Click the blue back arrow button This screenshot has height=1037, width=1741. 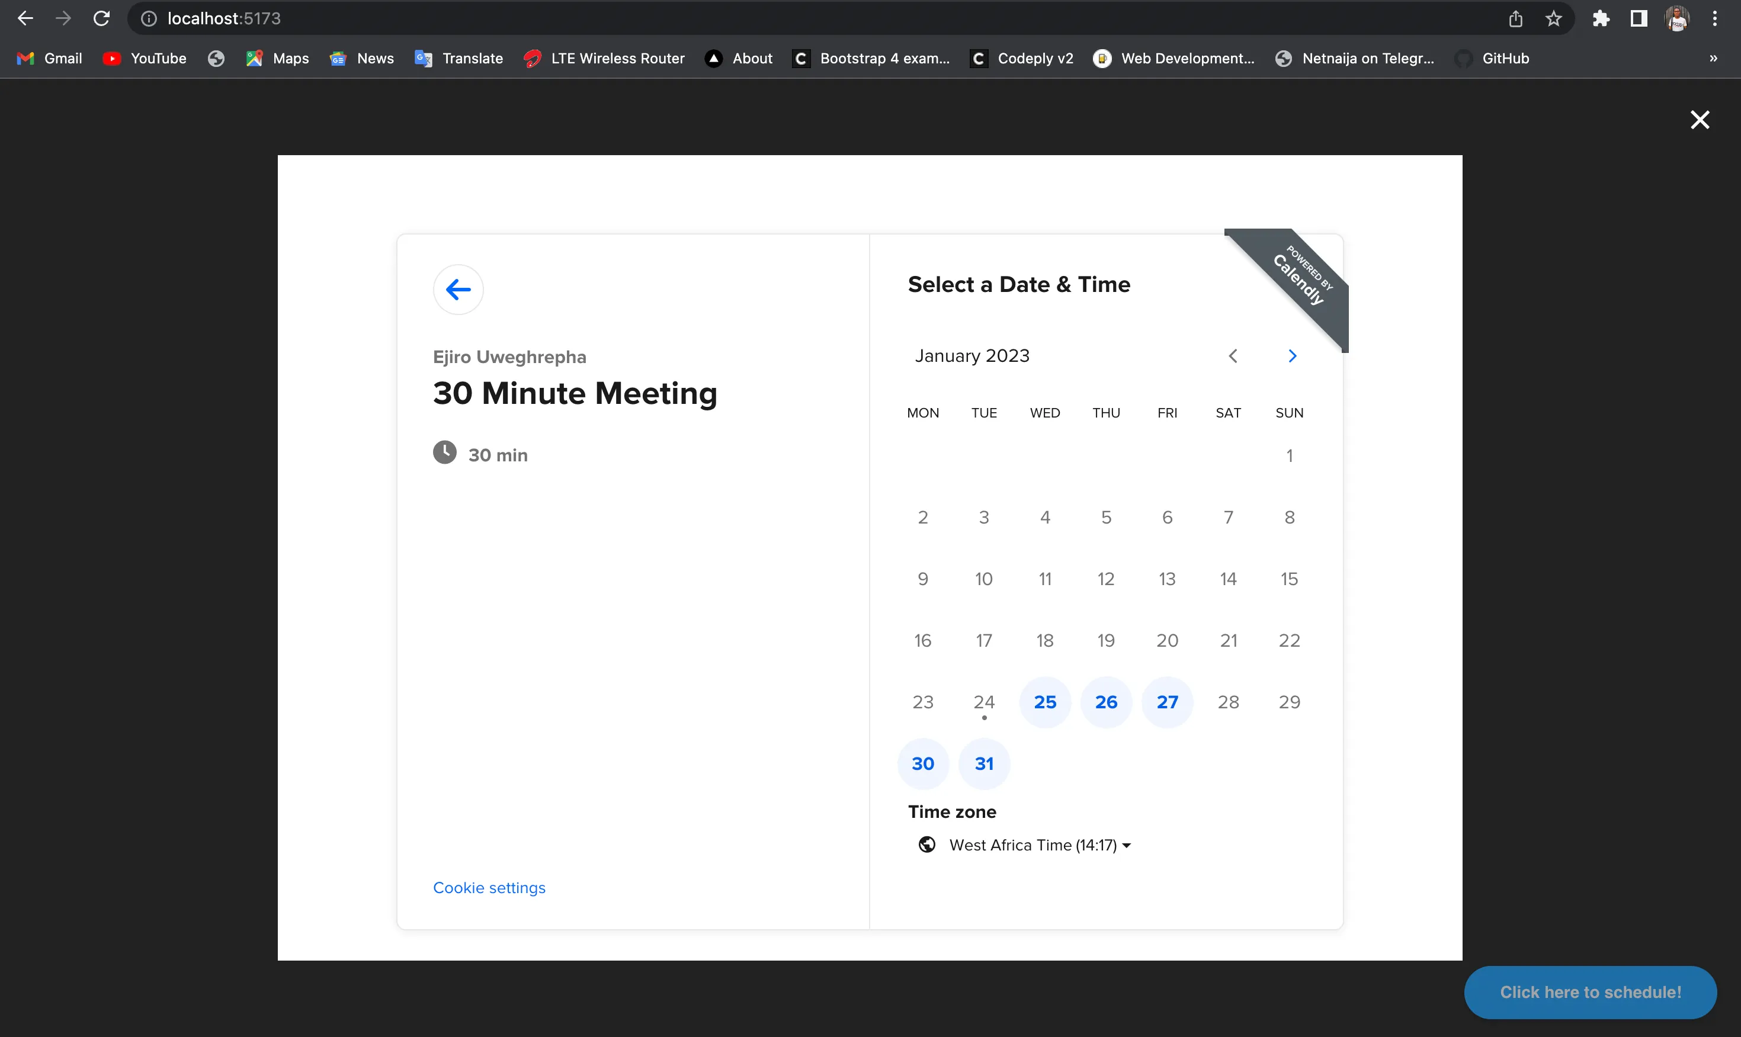point(458,289)
